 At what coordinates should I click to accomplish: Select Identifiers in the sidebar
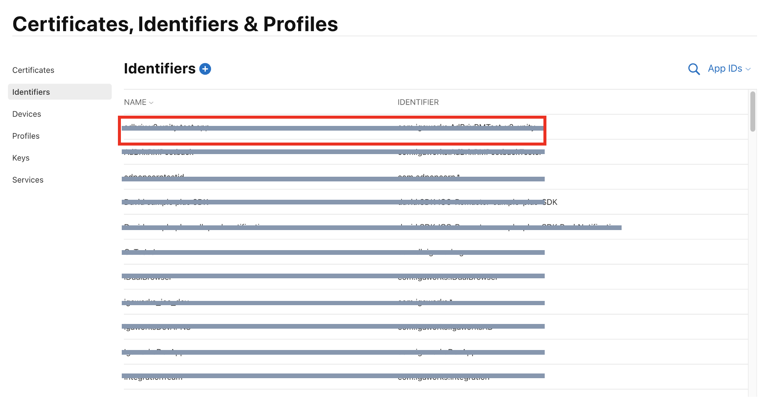31,92
